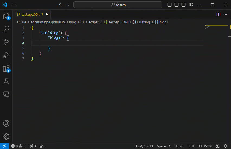
Task: Open the Testing flask view
Action: click(6, 81)
